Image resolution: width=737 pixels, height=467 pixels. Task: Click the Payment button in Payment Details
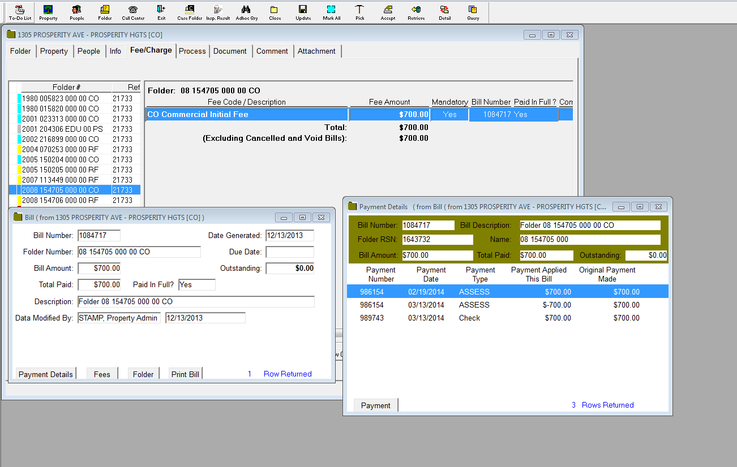click(x=376, y=405)
